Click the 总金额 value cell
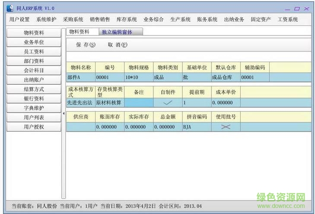Screen dimensions: 315x214 168,127
